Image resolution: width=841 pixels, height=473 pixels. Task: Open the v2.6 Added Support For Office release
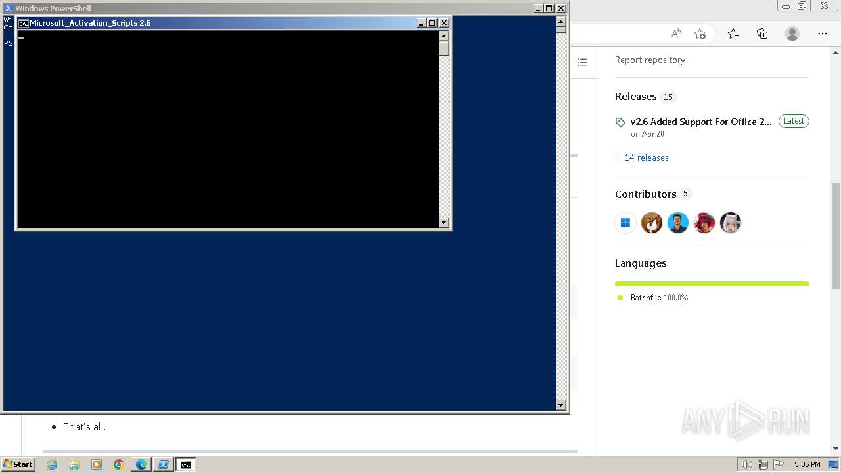click(x=701, y=122)
